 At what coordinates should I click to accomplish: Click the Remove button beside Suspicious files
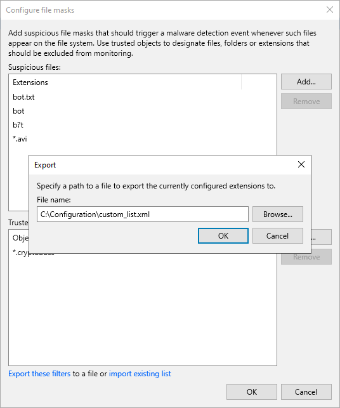click(x=306, y=102)
